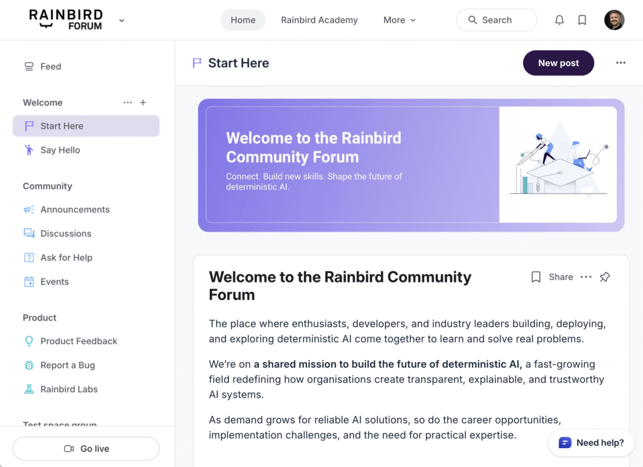Click the search magnifier icon
The image size is (643, 467).
[x=472, y=20]
